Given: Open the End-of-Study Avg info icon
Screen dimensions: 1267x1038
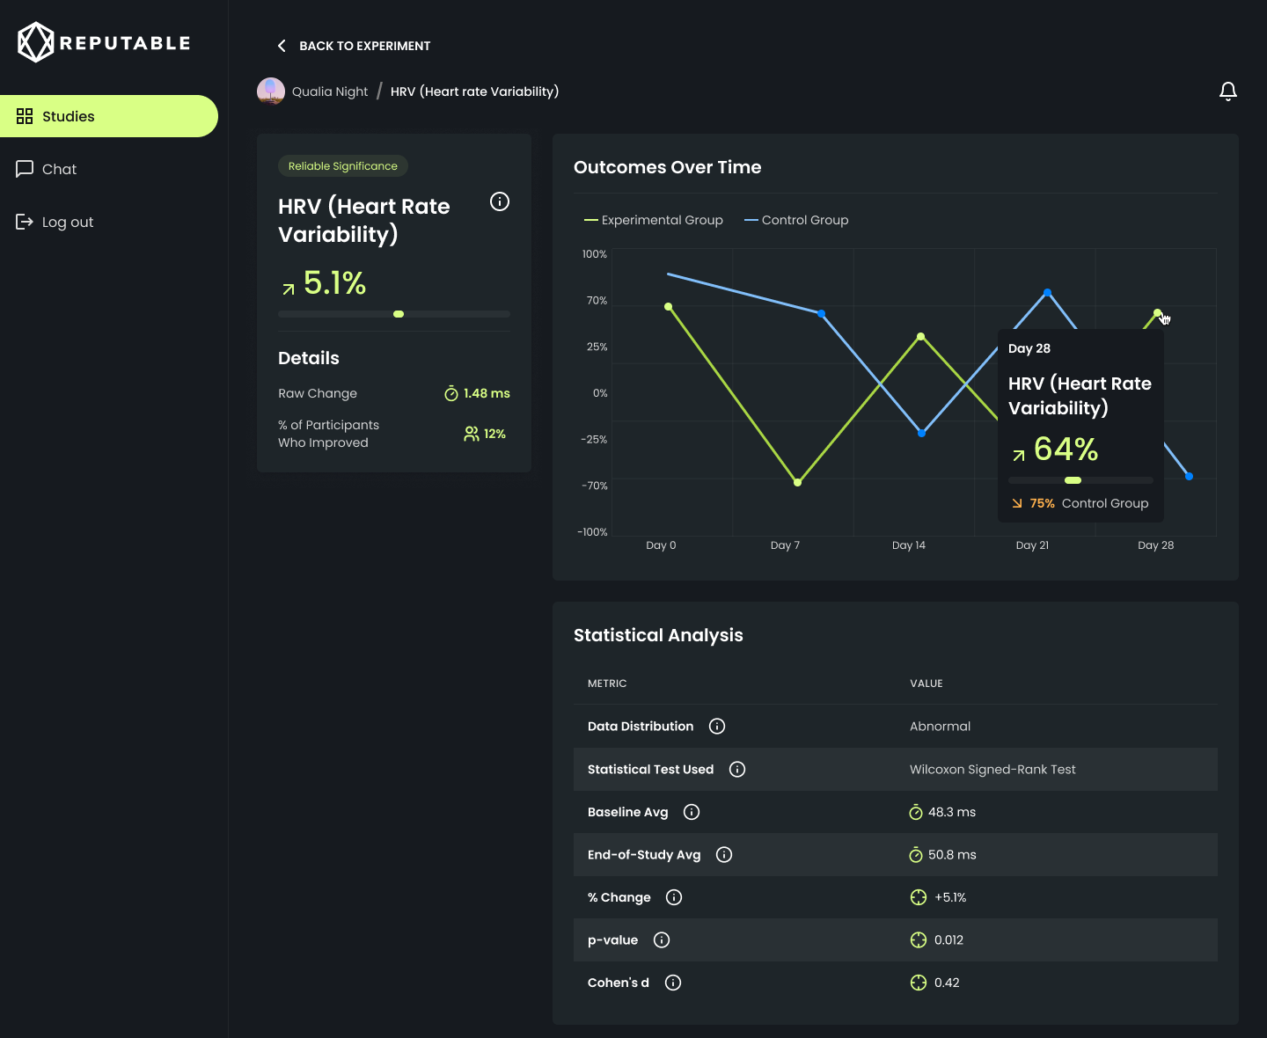Looking at the screenshot, I should coord(724,854).
